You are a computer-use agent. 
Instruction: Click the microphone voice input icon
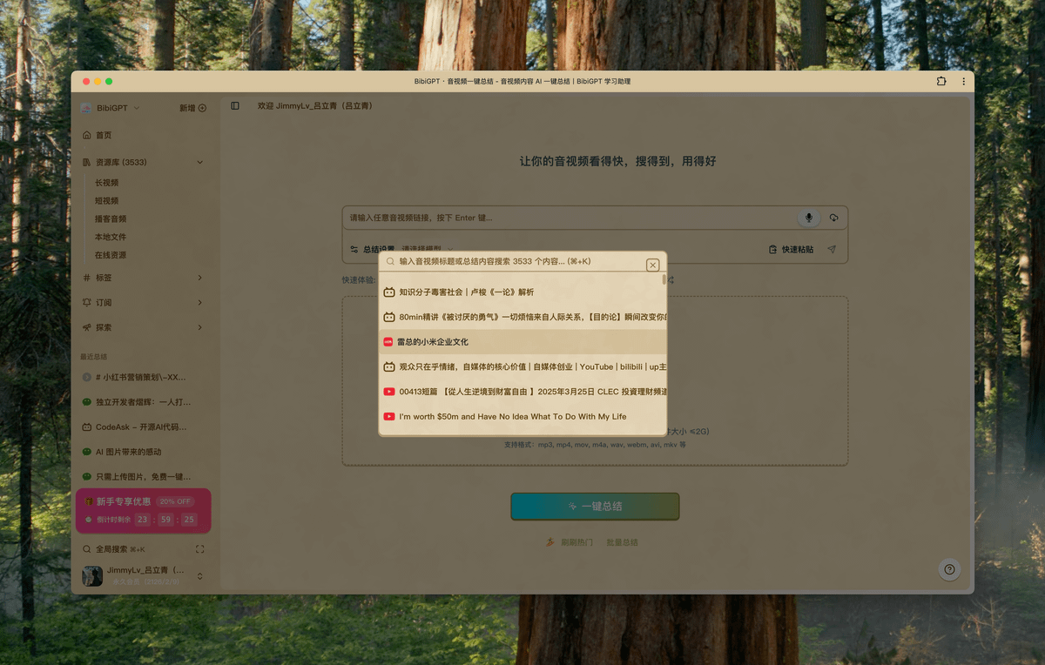[x=808, y=218]
